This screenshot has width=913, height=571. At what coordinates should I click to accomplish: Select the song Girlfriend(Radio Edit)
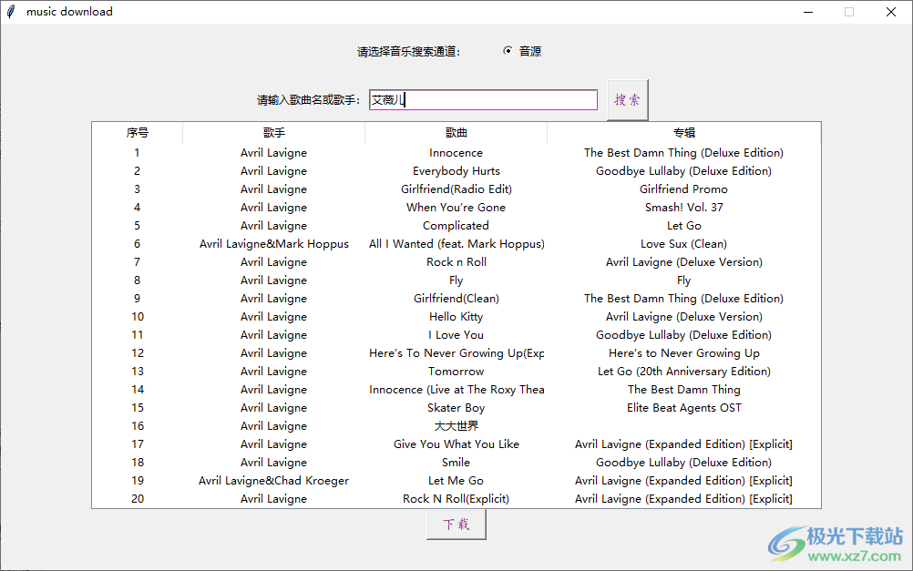coord(456,189)
